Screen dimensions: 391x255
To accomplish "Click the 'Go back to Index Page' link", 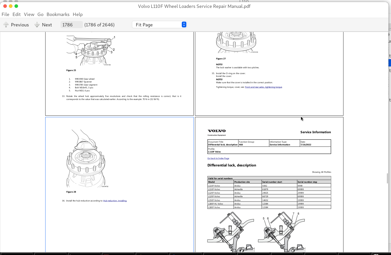I will pos(218,158).
